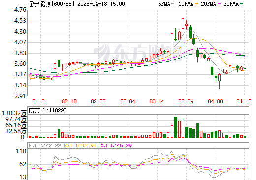
Task: Click the 04-18 date marker
Action: 244,101
